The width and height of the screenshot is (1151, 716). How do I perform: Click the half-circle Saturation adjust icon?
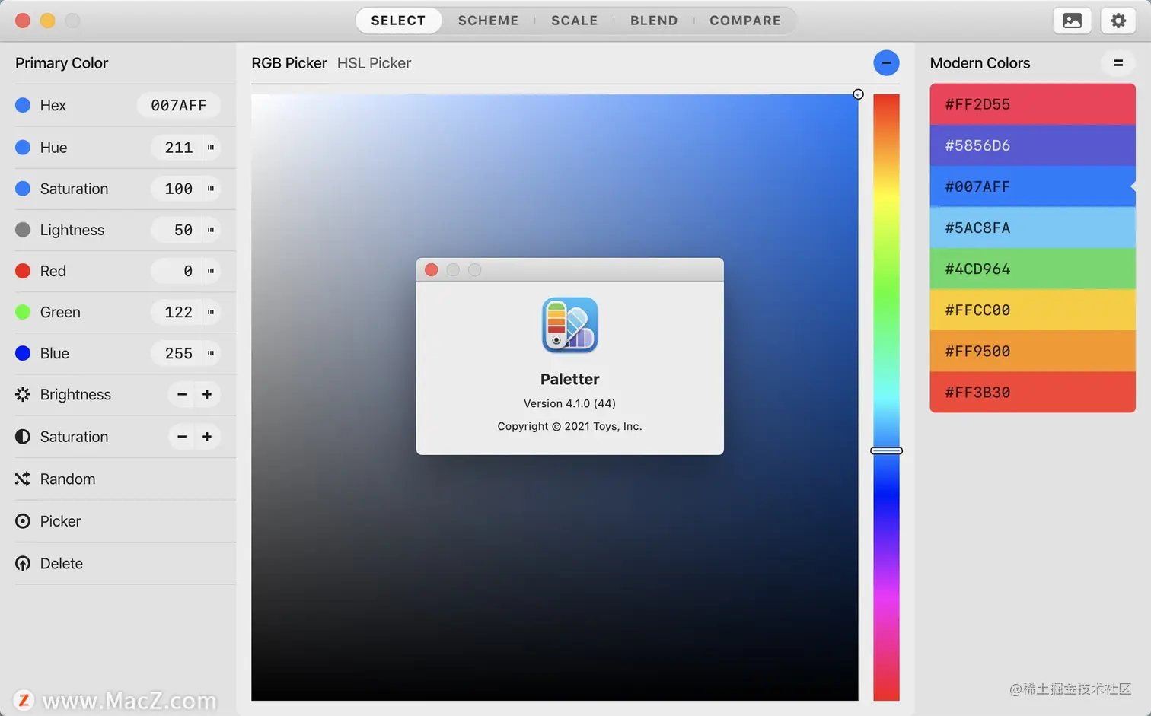pyautogui.click(x=23, y=437)
